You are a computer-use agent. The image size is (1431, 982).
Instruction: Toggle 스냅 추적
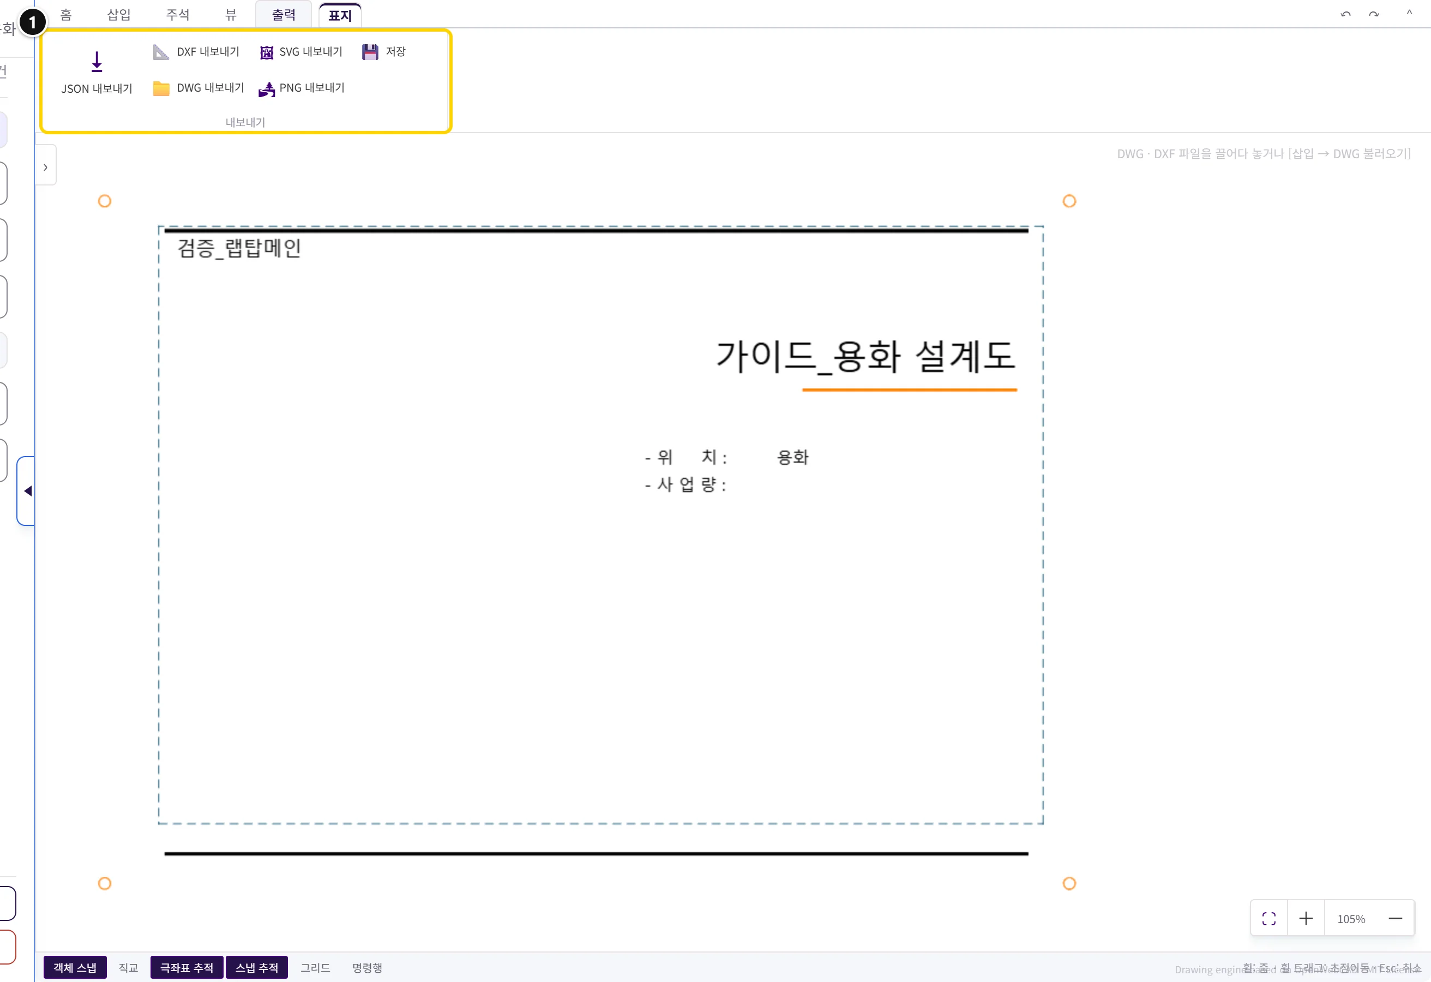(257, 967)
